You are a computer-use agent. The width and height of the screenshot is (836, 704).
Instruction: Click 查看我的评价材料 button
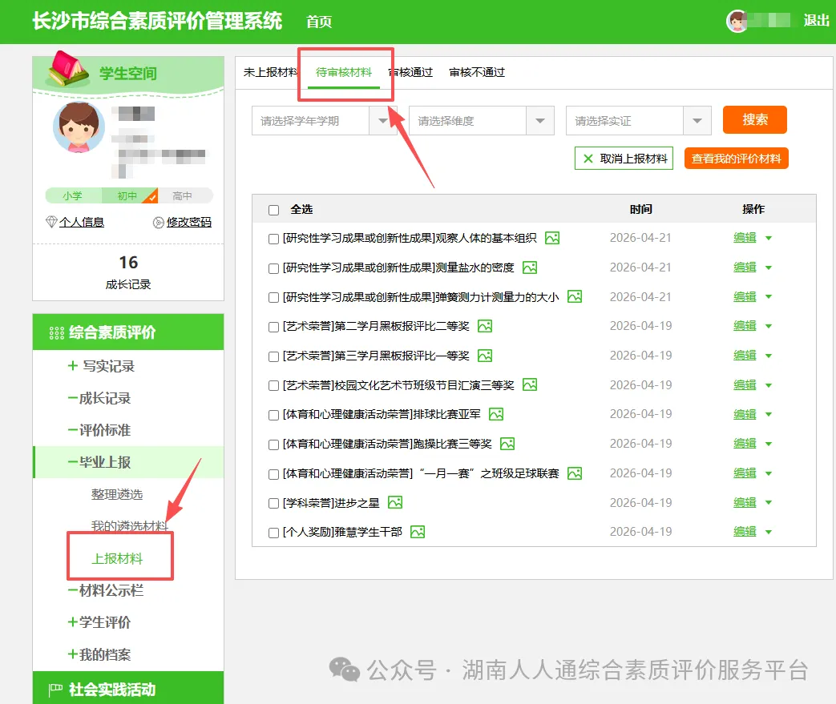pyautogui.click(x=734, y=159)
